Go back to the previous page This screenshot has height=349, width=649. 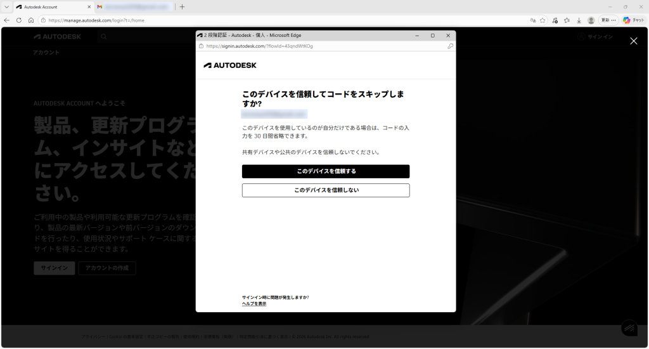click(x=7, y=20)
